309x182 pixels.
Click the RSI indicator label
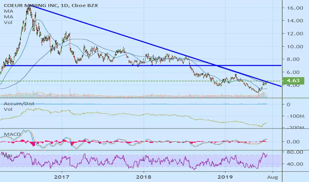click(8, 156)
